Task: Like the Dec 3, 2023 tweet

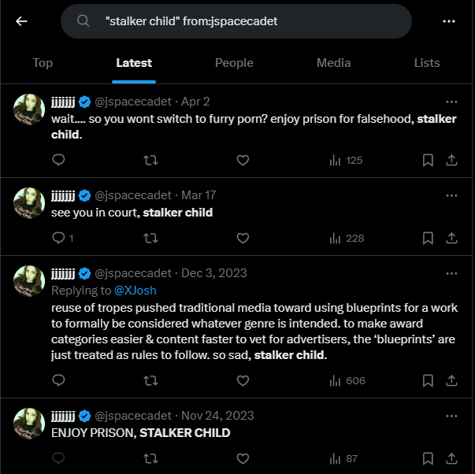Action: coord(243,380)
